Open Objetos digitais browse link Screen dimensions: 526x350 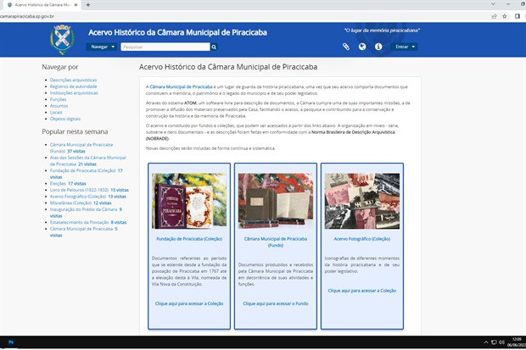point(65,119)
